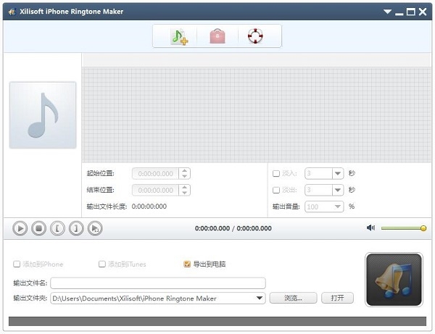
Task: Enable the 淡出 fade-out checkbox
Action: pos(276,190)
